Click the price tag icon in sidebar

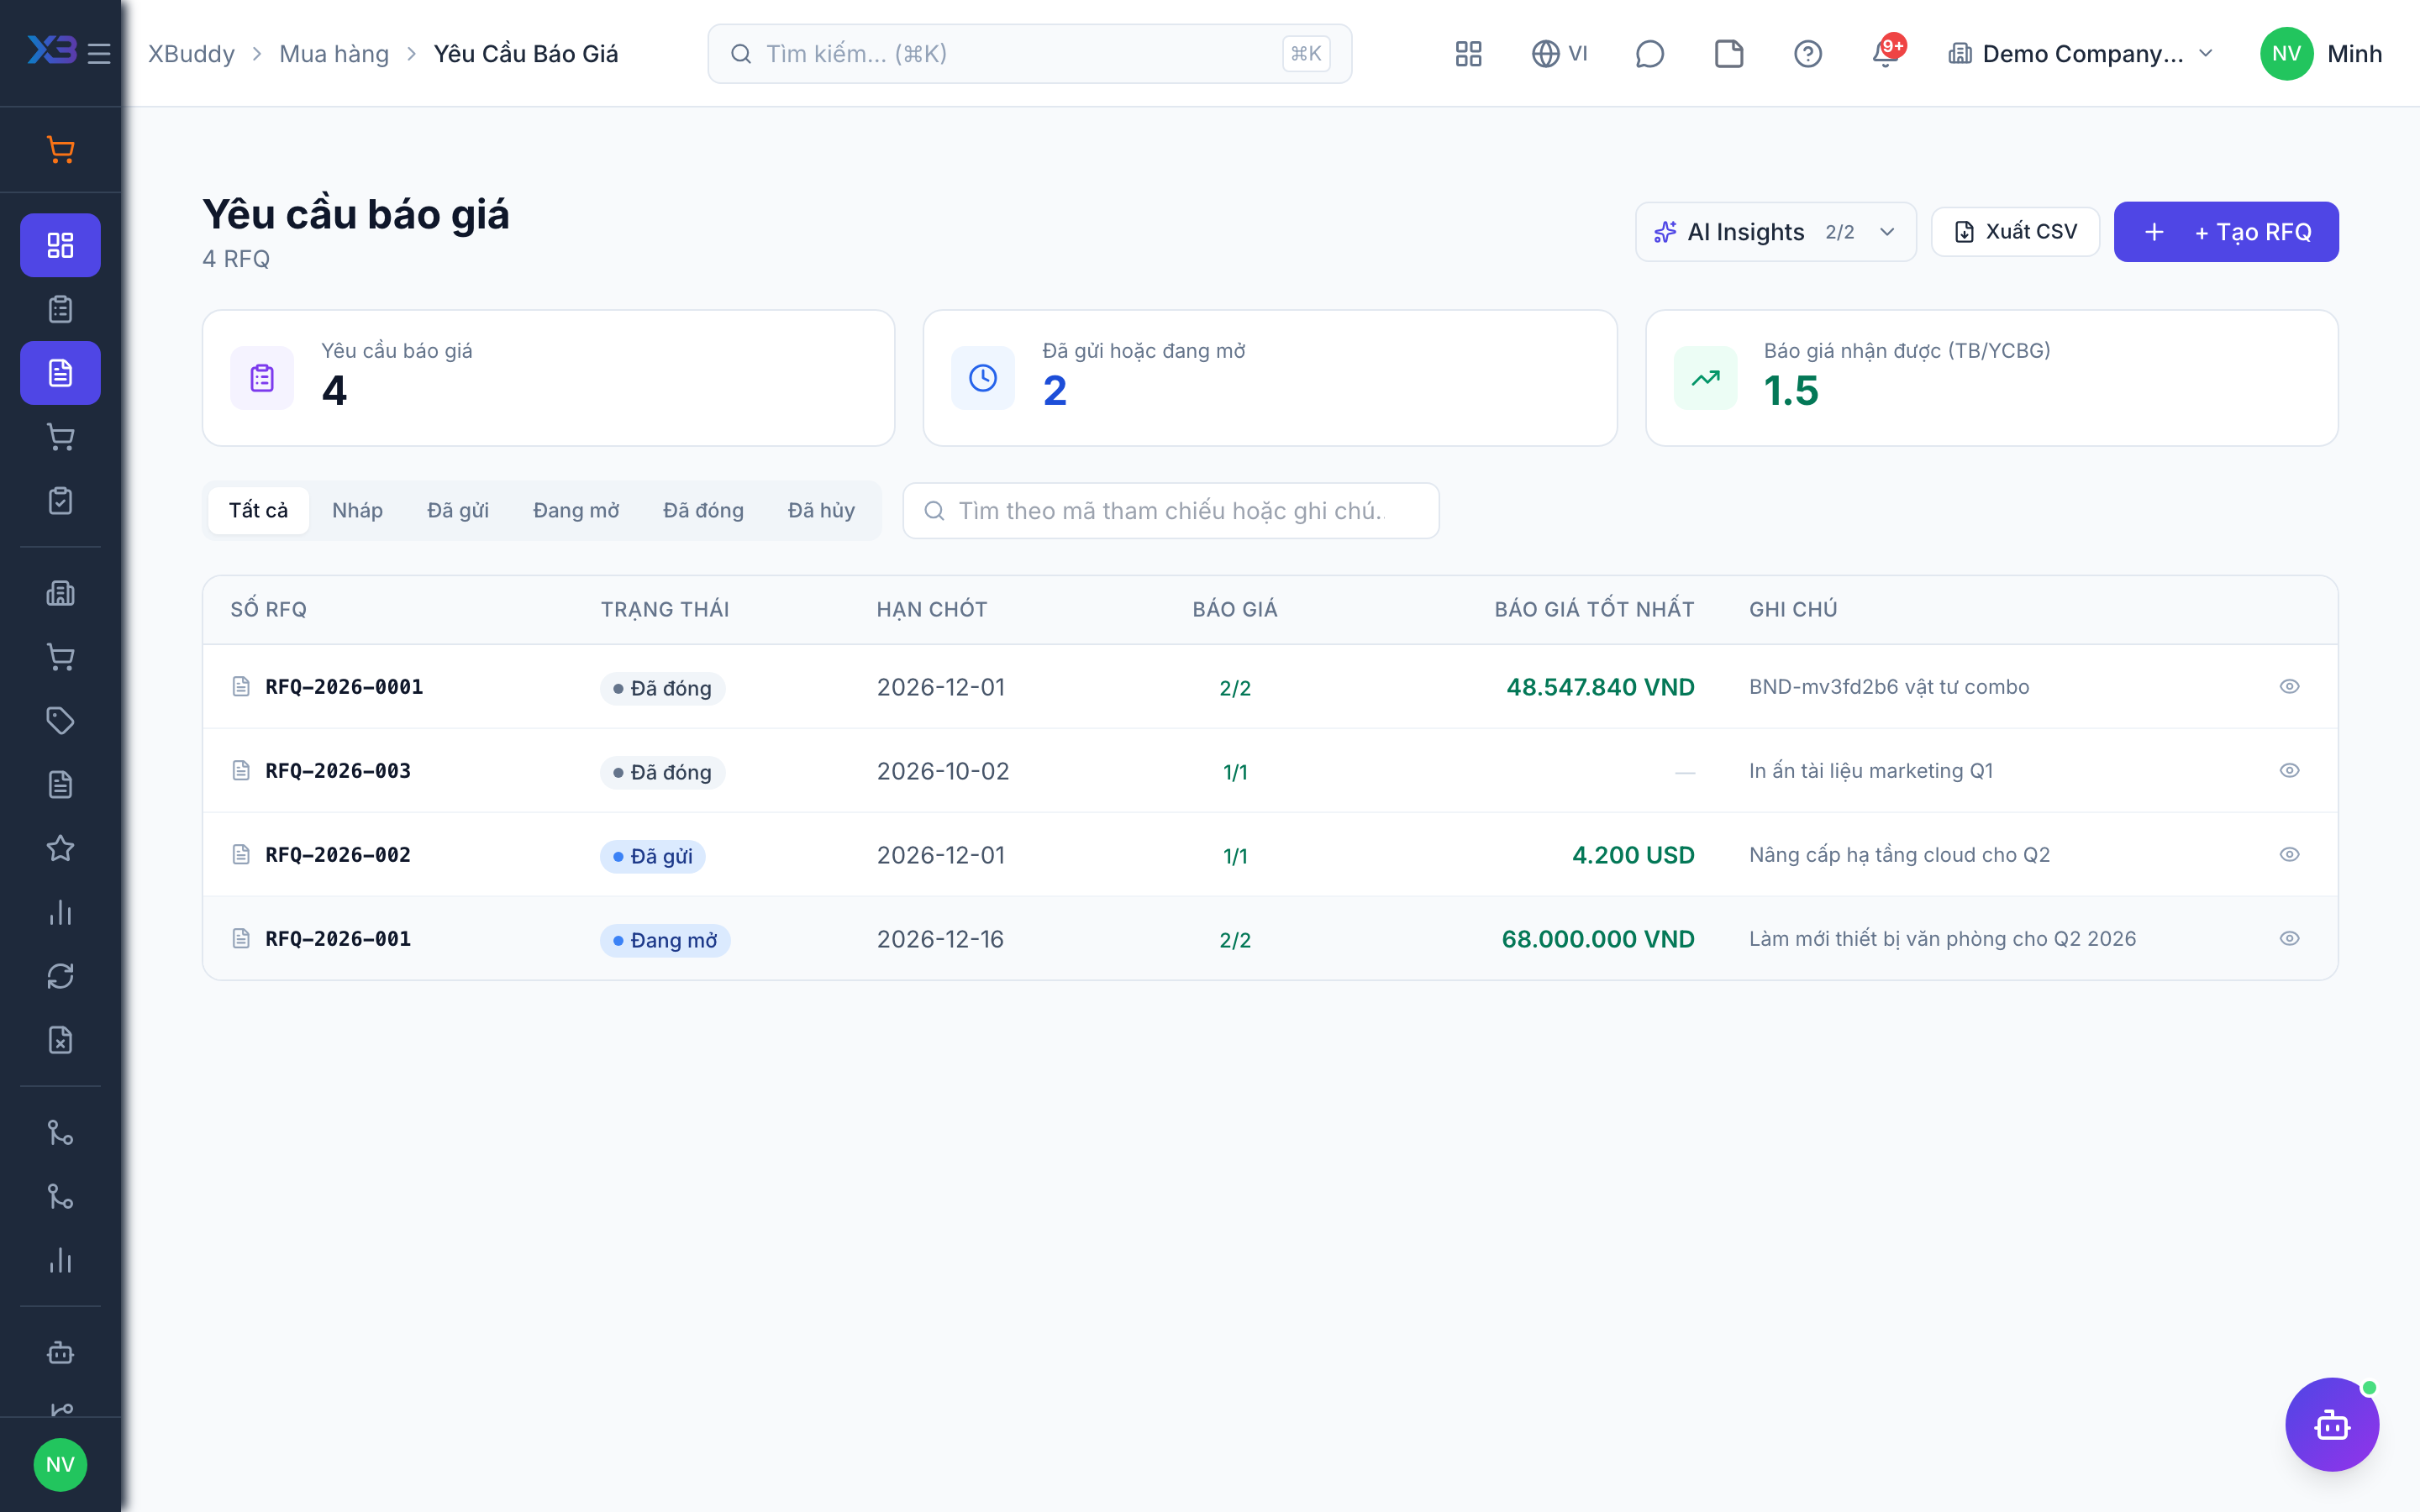tap(60, 720)
